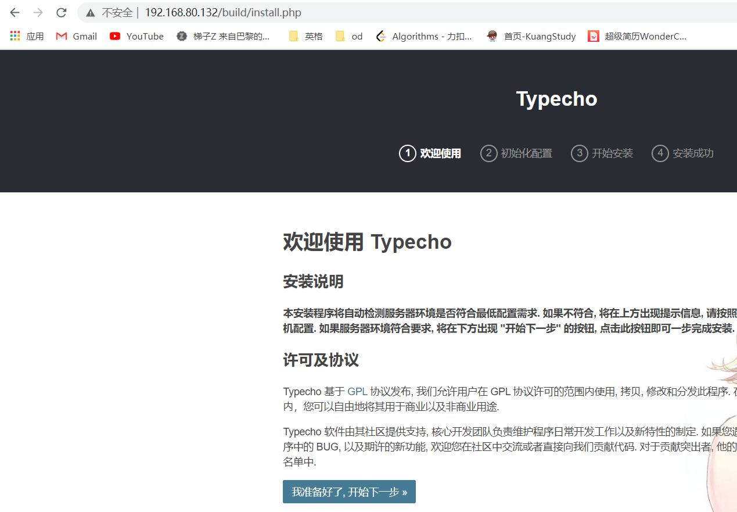This screenshot has width=737, height=512.
Task: Click the 许可及协议 heading
Action: [321, 360]
